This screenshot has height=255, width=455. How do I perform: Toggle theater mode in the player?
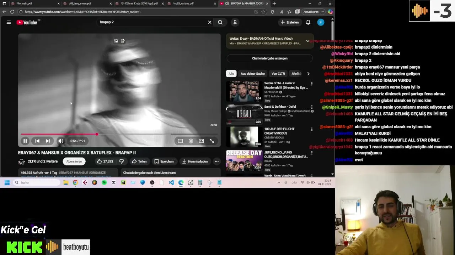pyautogui.click(x=202, y=141)
